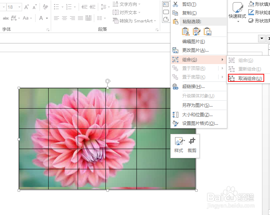Apply distributed alignment to text
The width and height of the screenshot is (270, 215).
coord(88,18)
